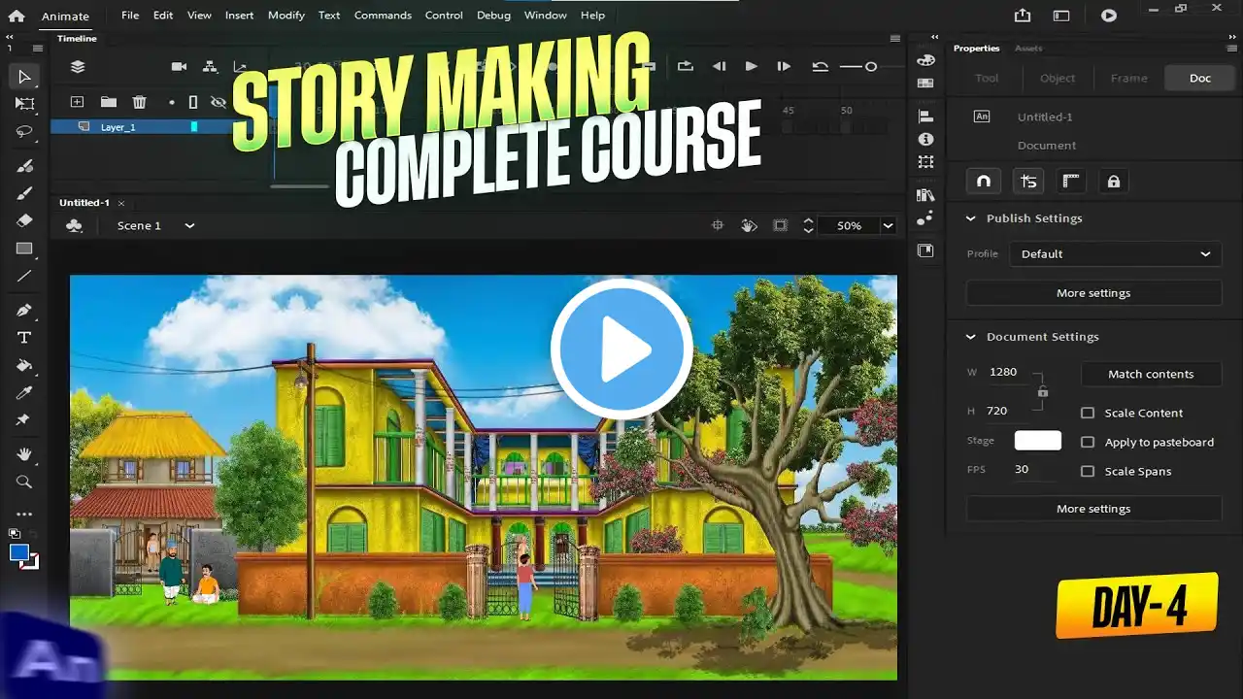The image size is (1243, 699).
Task: Open the Color palette panel icon
Action: point(925,60)
